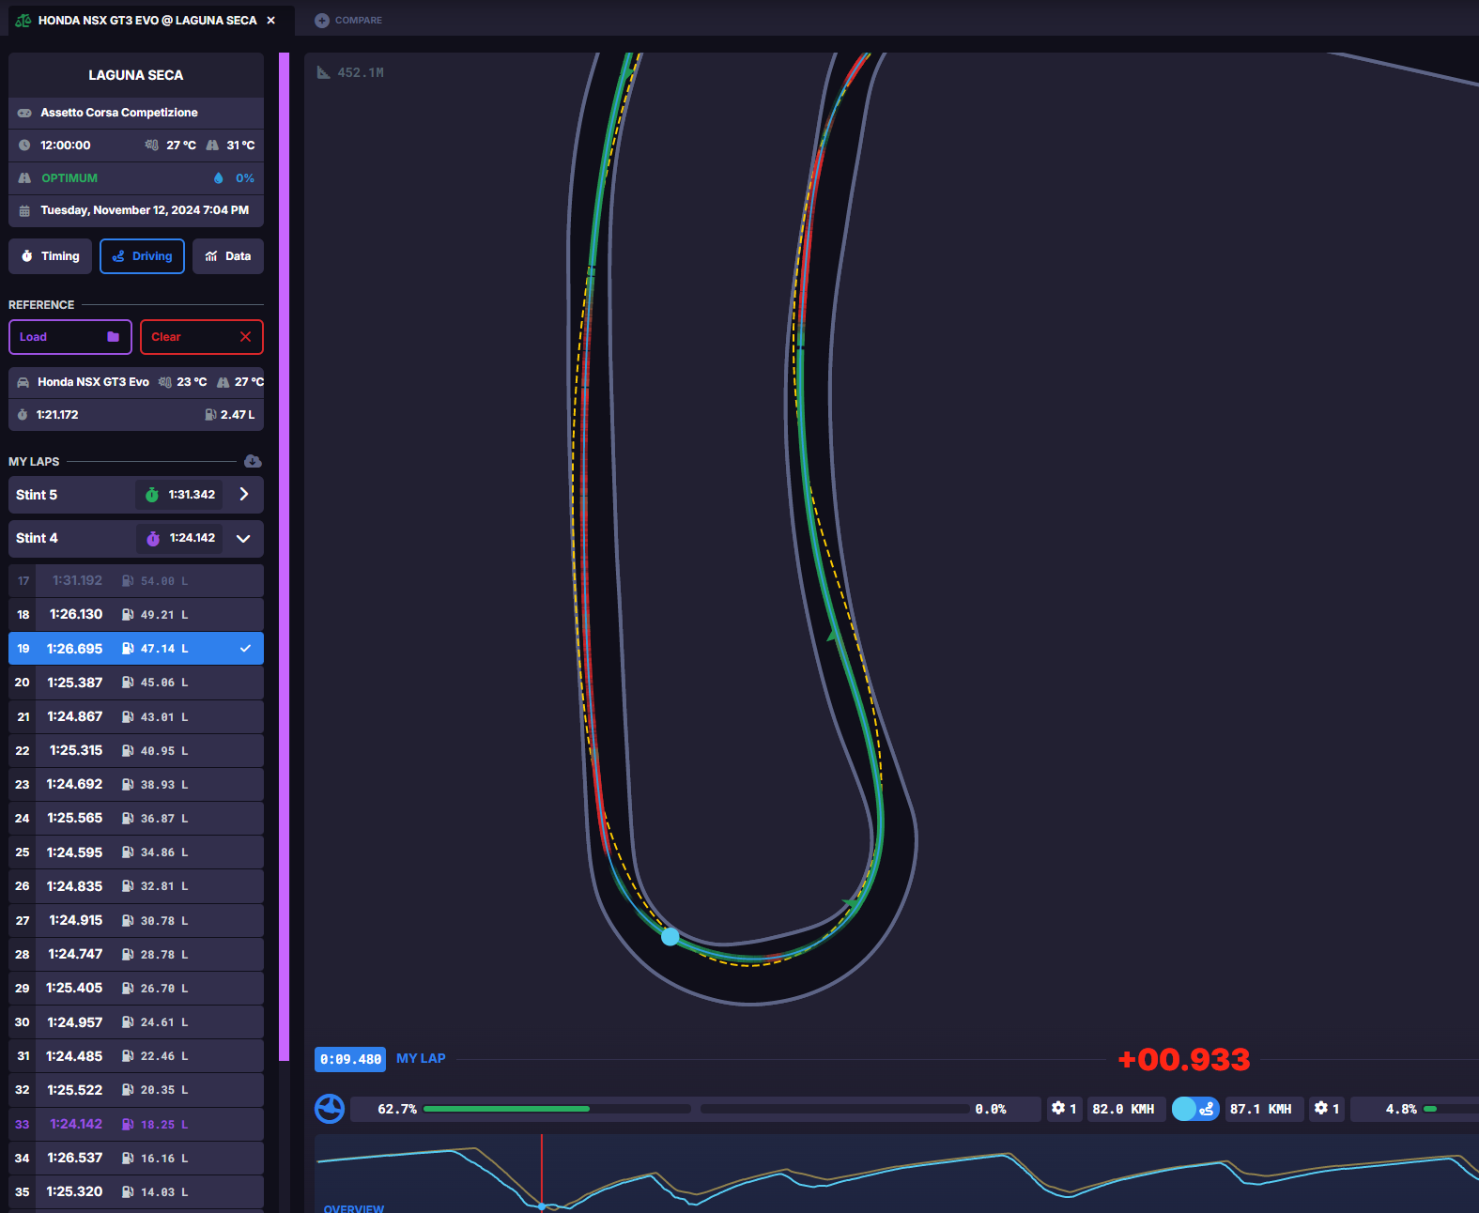The image size is (1479, 1213).
Task: Clear the reference lap
Action: pyautogui.click(x=202, y=337)
